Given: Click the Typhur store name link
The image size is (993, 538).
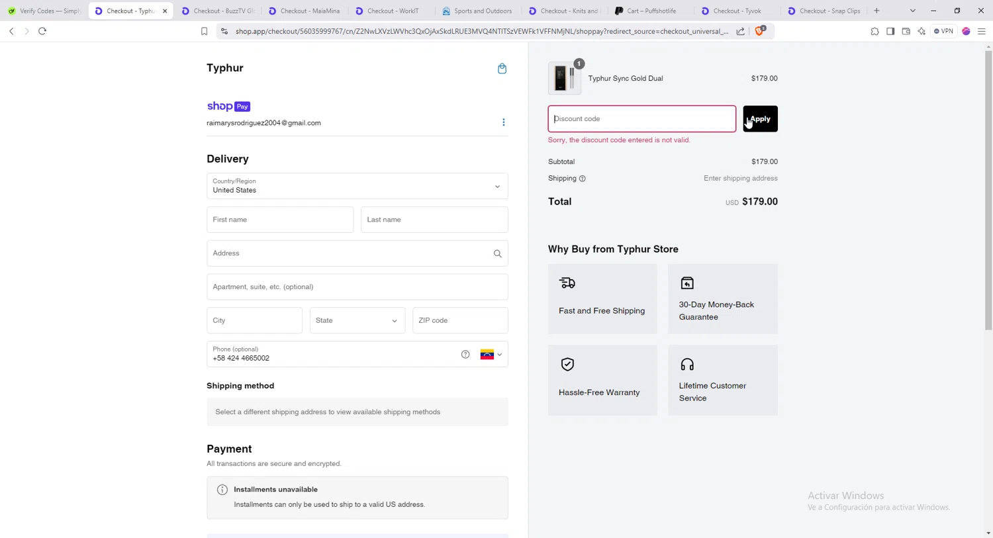Looking at the screenshot, I should click(x=225, y=68).
